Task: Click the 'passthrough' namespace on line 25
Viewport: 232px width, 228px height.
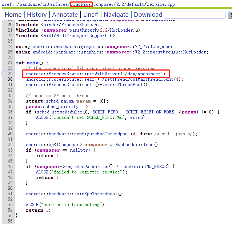Action: 164,52
